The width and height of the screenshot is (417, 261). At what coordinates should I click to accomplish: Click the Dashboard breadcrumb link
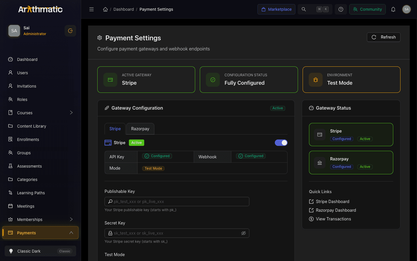click(124, 9)
